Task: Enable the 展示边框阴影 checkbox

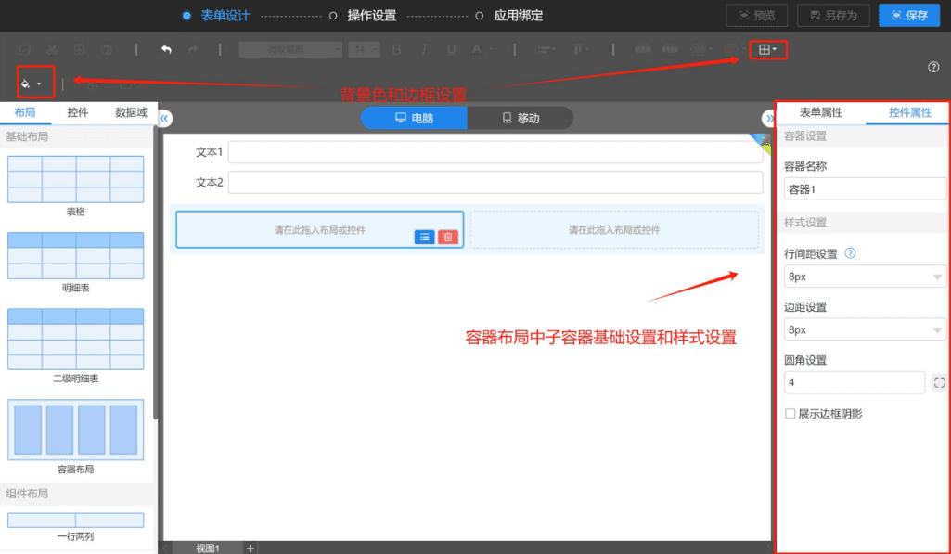Action: (790, 414)
